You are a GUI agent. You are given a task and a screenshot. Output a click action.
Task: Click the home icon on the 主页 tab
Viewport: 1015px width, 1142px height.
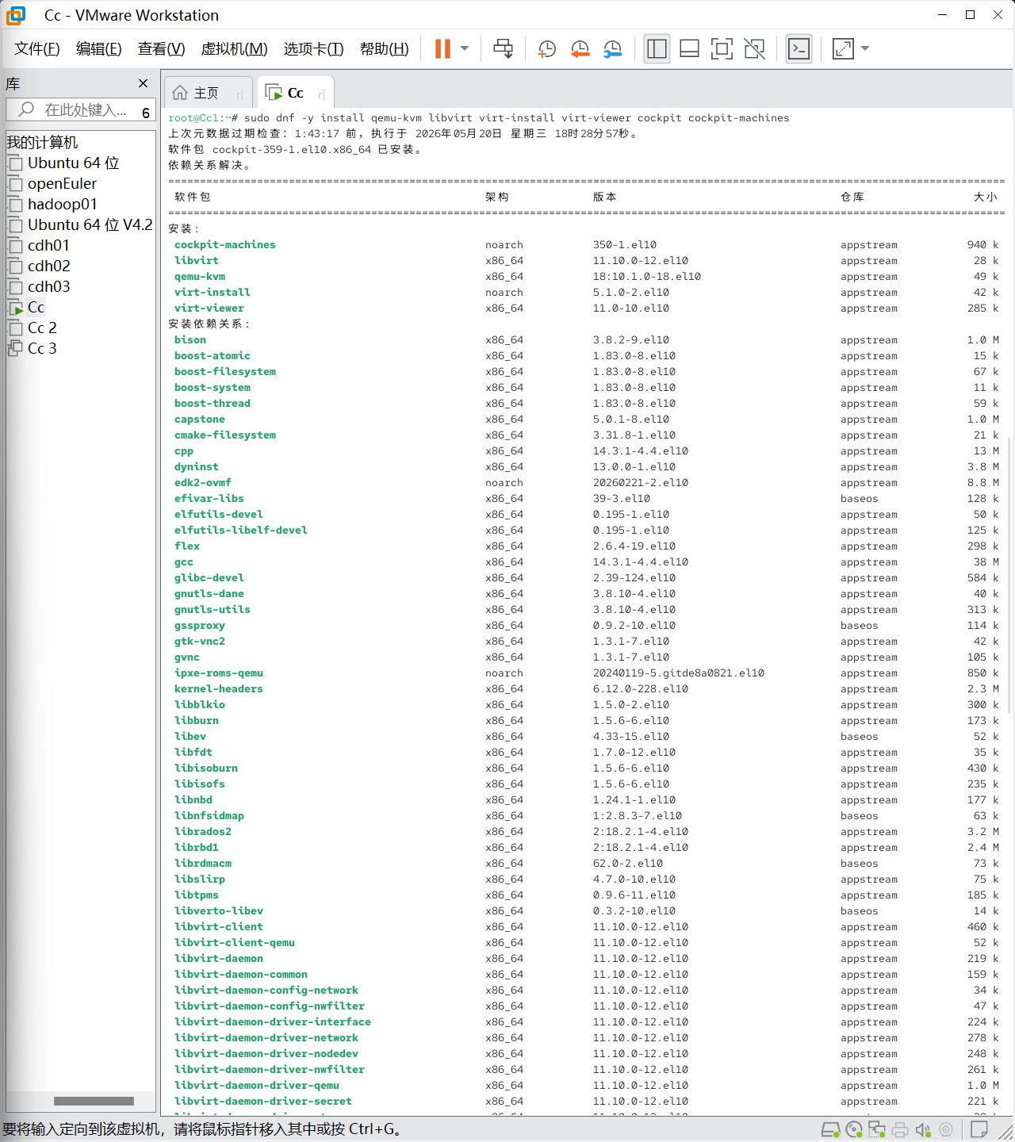(180, 93)
